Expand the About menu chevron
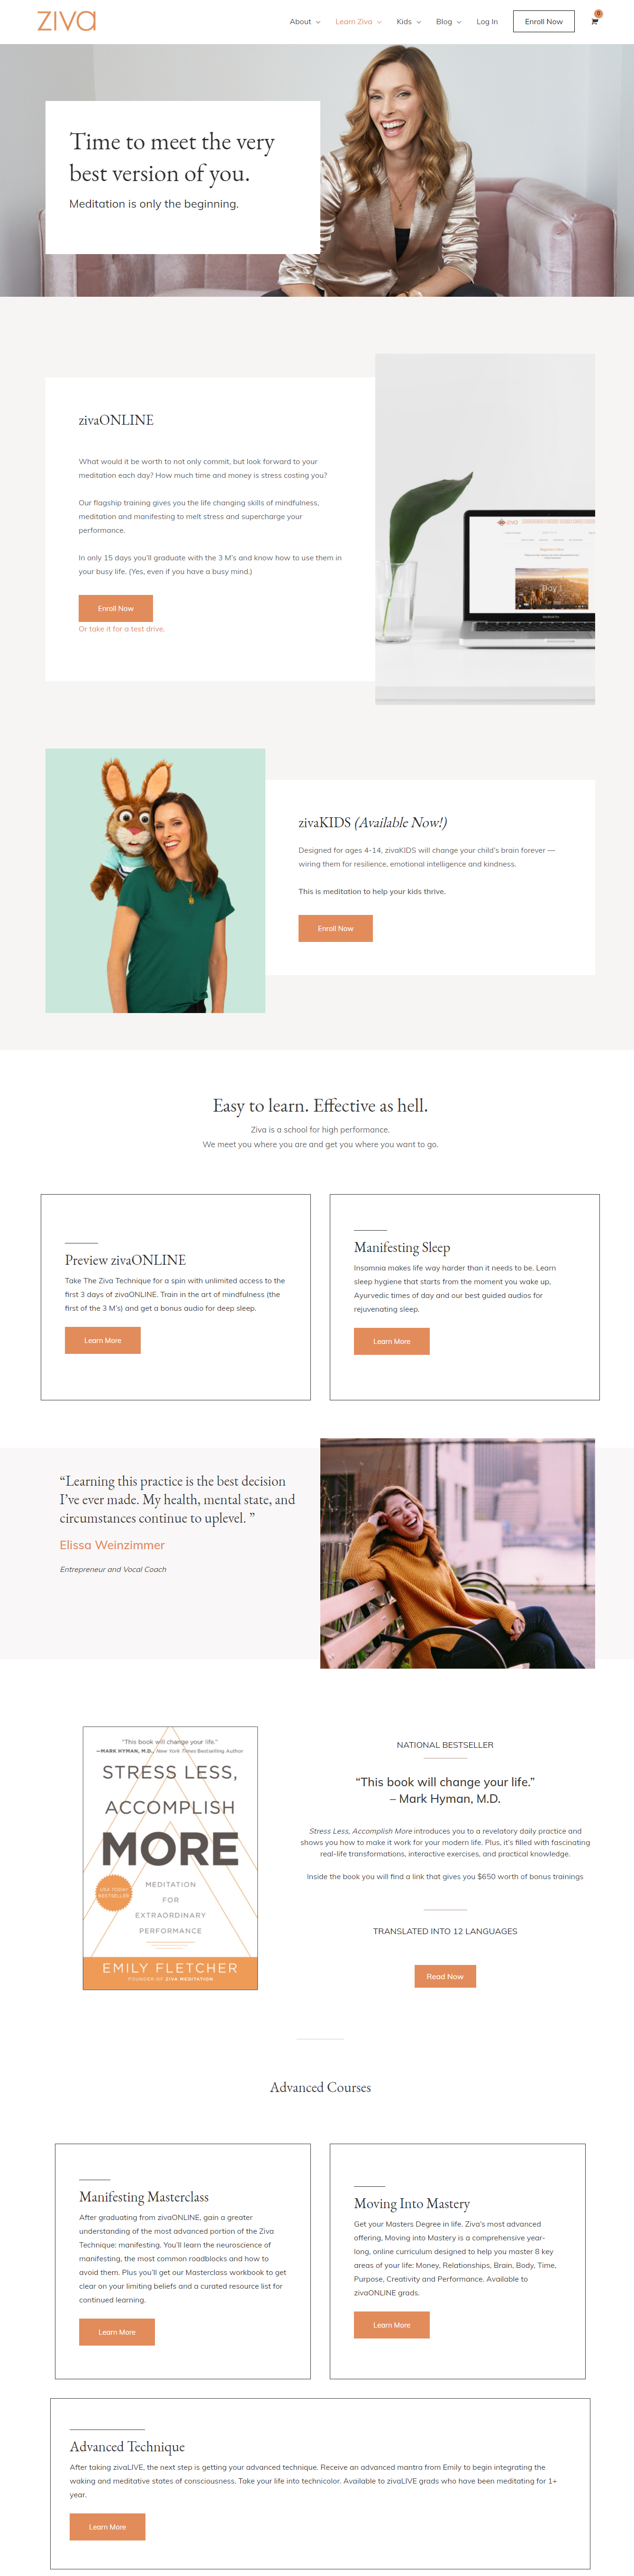The image size is (634, 2576). coord(318,22)
